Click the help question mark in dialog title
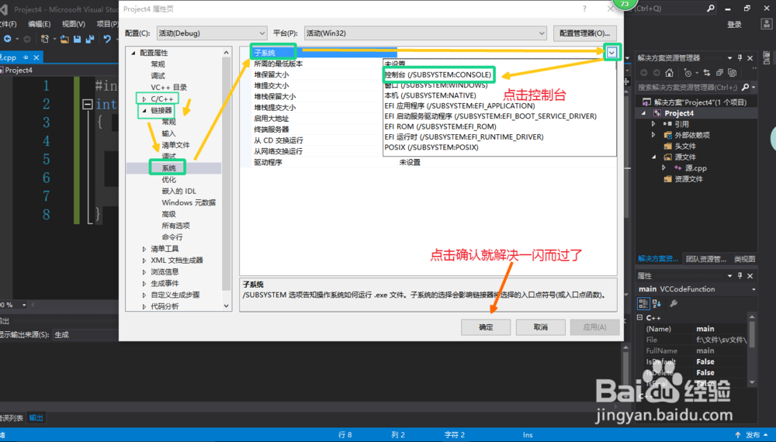776x442 pixels. (x=584, y=9)
